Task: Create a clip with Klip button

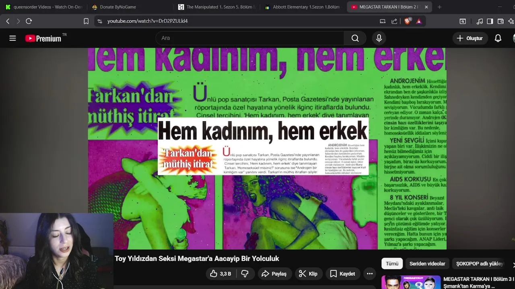Action: click(308, 274)
